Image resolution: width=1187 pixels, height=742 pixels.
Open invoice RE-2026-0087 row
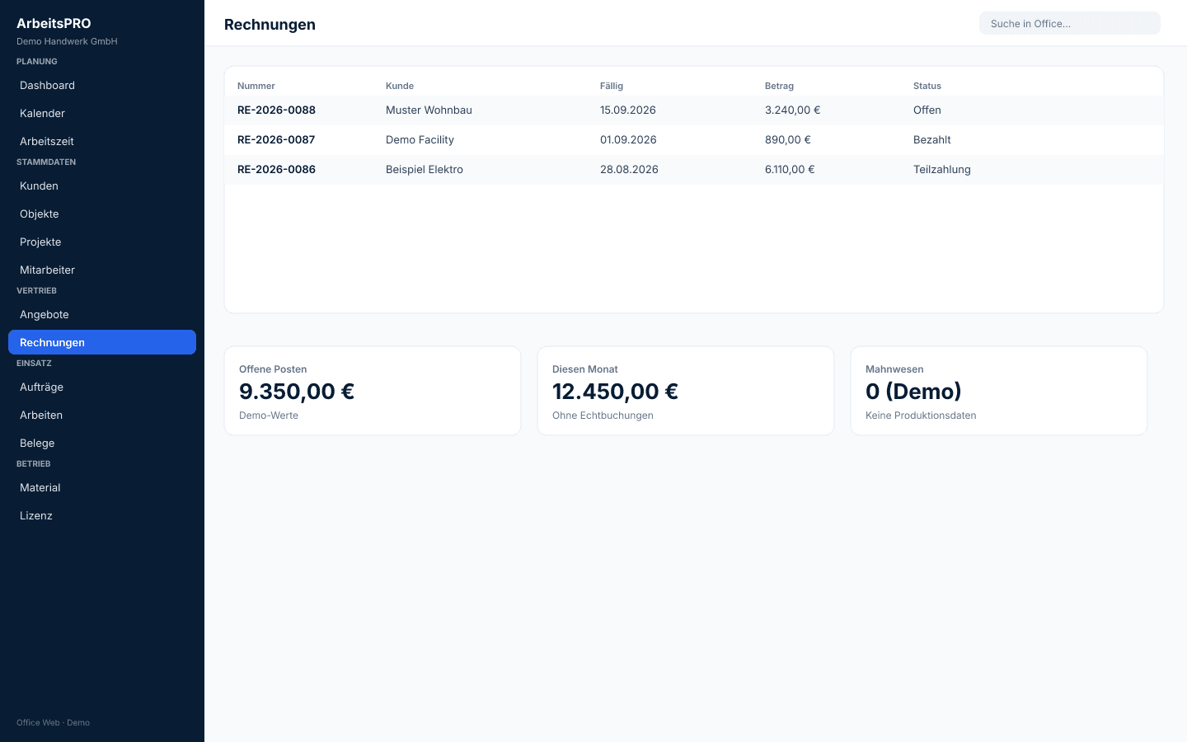click(694, 140)
